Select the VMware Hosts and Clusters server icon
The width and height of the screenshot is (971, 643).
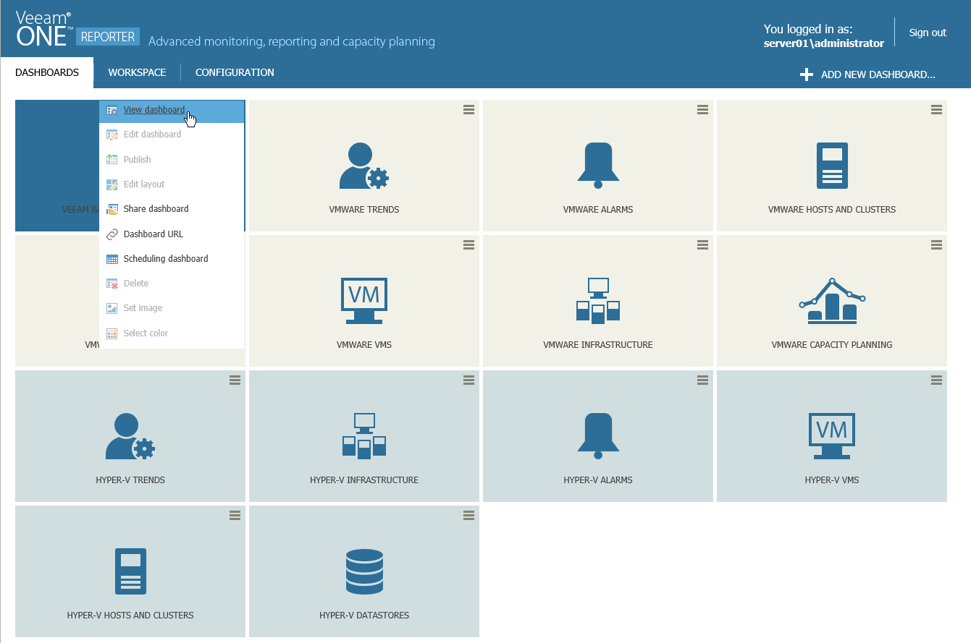click(832, 166)
